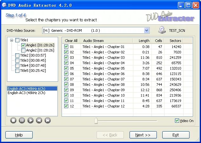Image resolution: width=201 pixels, height=143 pixels.
Task: Minimize the DVD Audio Extractor window
Action: click(181, 5)
